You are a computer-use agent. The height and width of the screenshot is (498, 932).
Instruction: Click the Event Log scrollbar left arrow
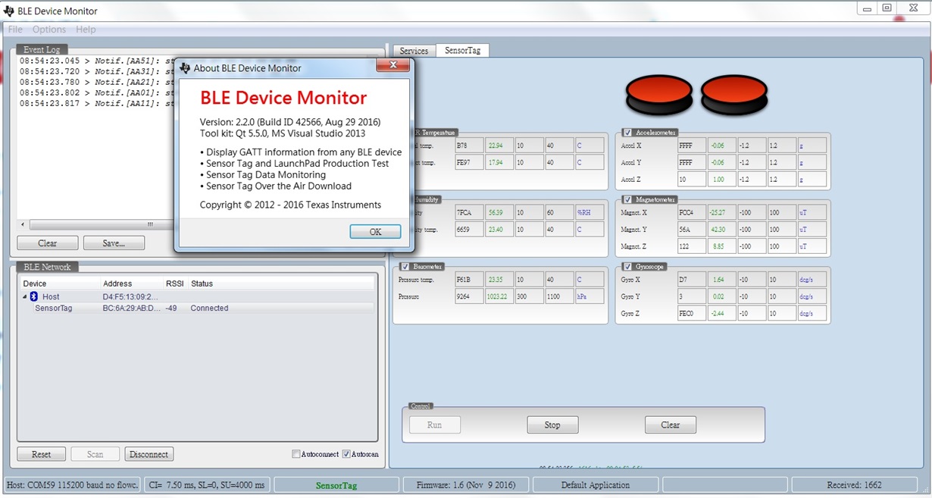23,224
